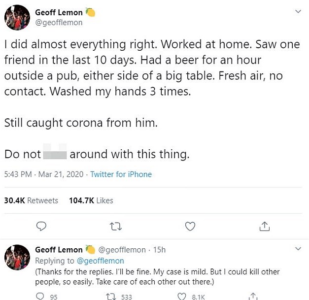
Task: Open the Geoff Lemon display name on main tweet
Action: coord(59,12)
